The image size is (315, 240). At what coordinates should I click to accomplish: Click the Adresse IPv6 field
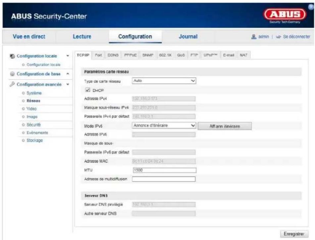[x=164, y=134]
